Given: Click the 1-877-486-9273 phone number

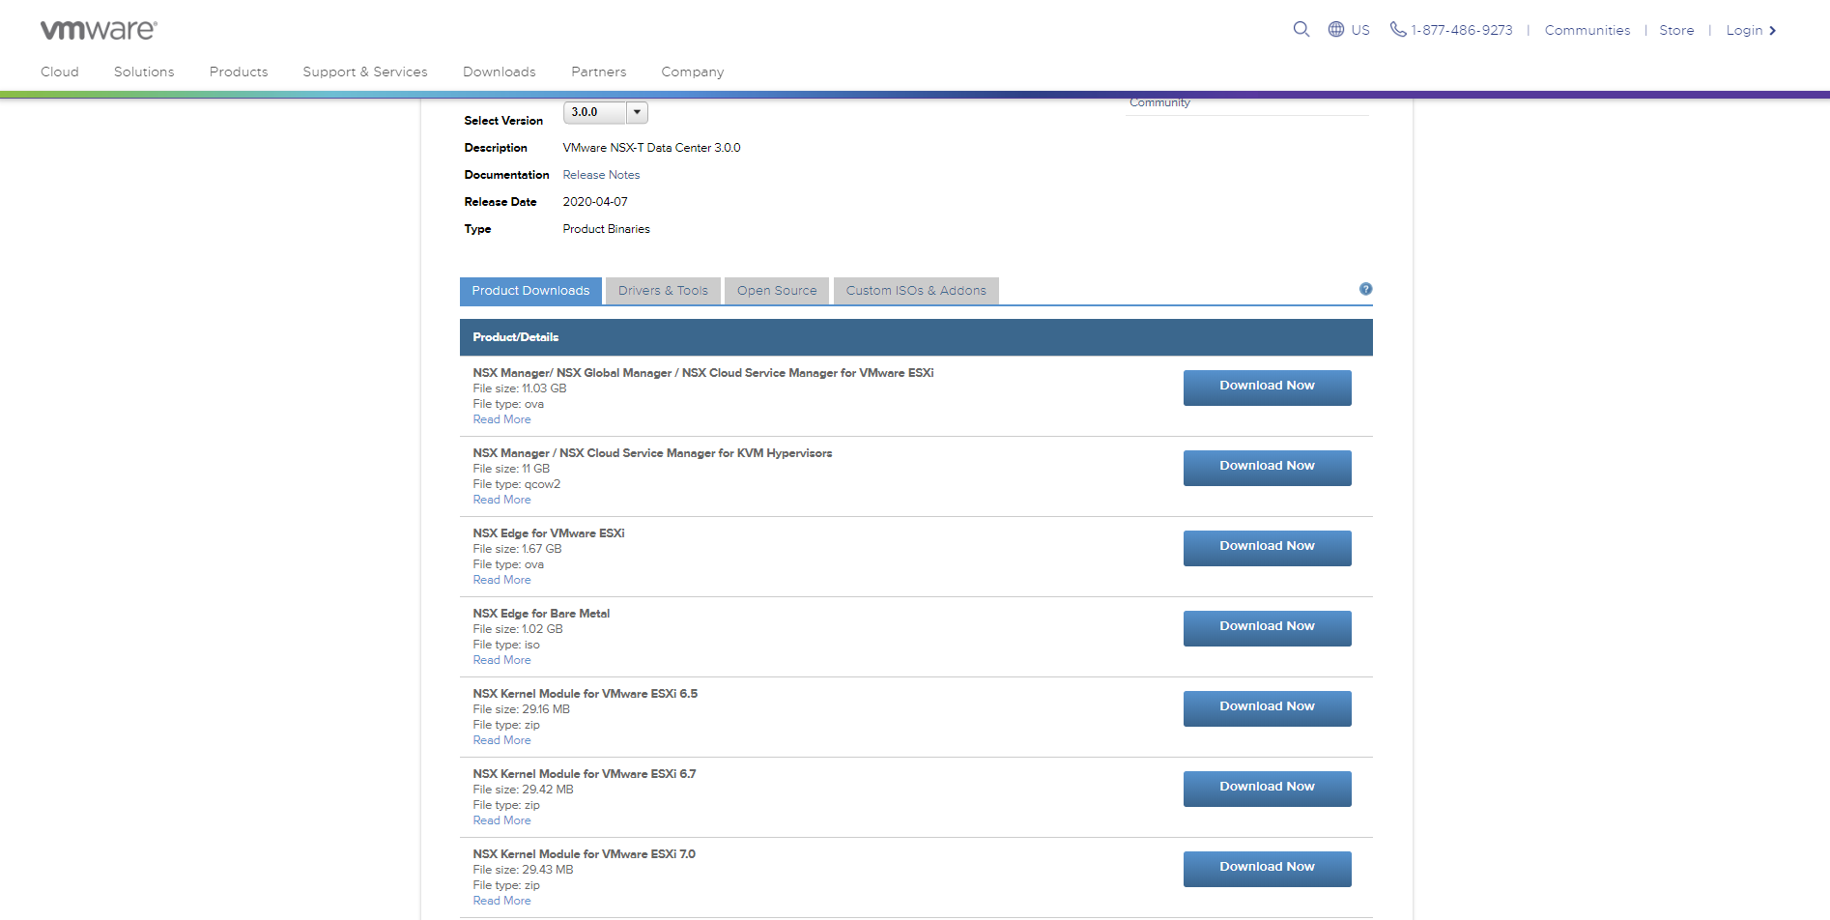Looking at the screenshot, I should click(x=1462, y=30).
